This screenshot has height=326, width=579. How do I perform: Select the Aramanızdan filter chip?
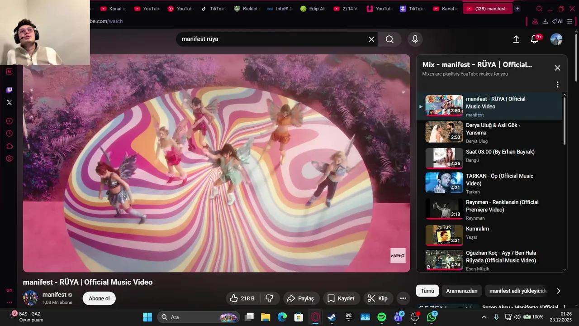point(462,291)
